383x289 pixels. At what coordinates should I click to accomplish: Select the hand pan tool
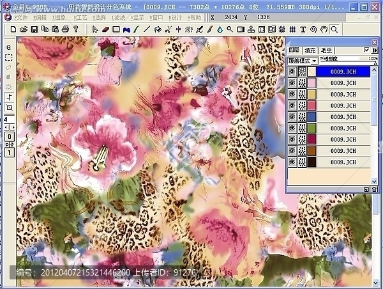tap(324, 29)
